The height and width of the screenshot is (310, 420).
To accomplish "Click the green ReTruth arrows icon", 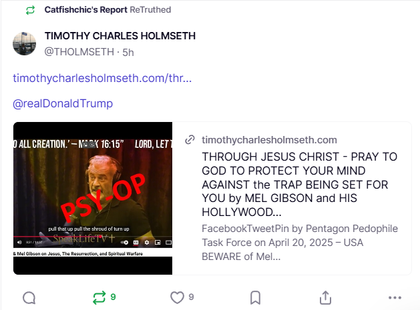I will 99,297.
